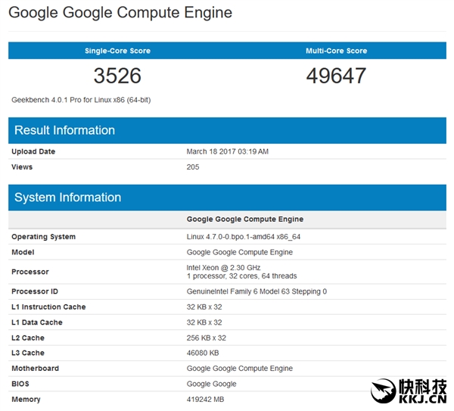454x411 pixels.
Task: Select the date March 18 2017 03:19 AM
Action: coord(228,151)
